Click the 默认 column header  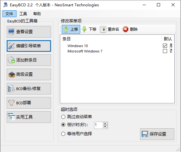click(x=168, y=39)
